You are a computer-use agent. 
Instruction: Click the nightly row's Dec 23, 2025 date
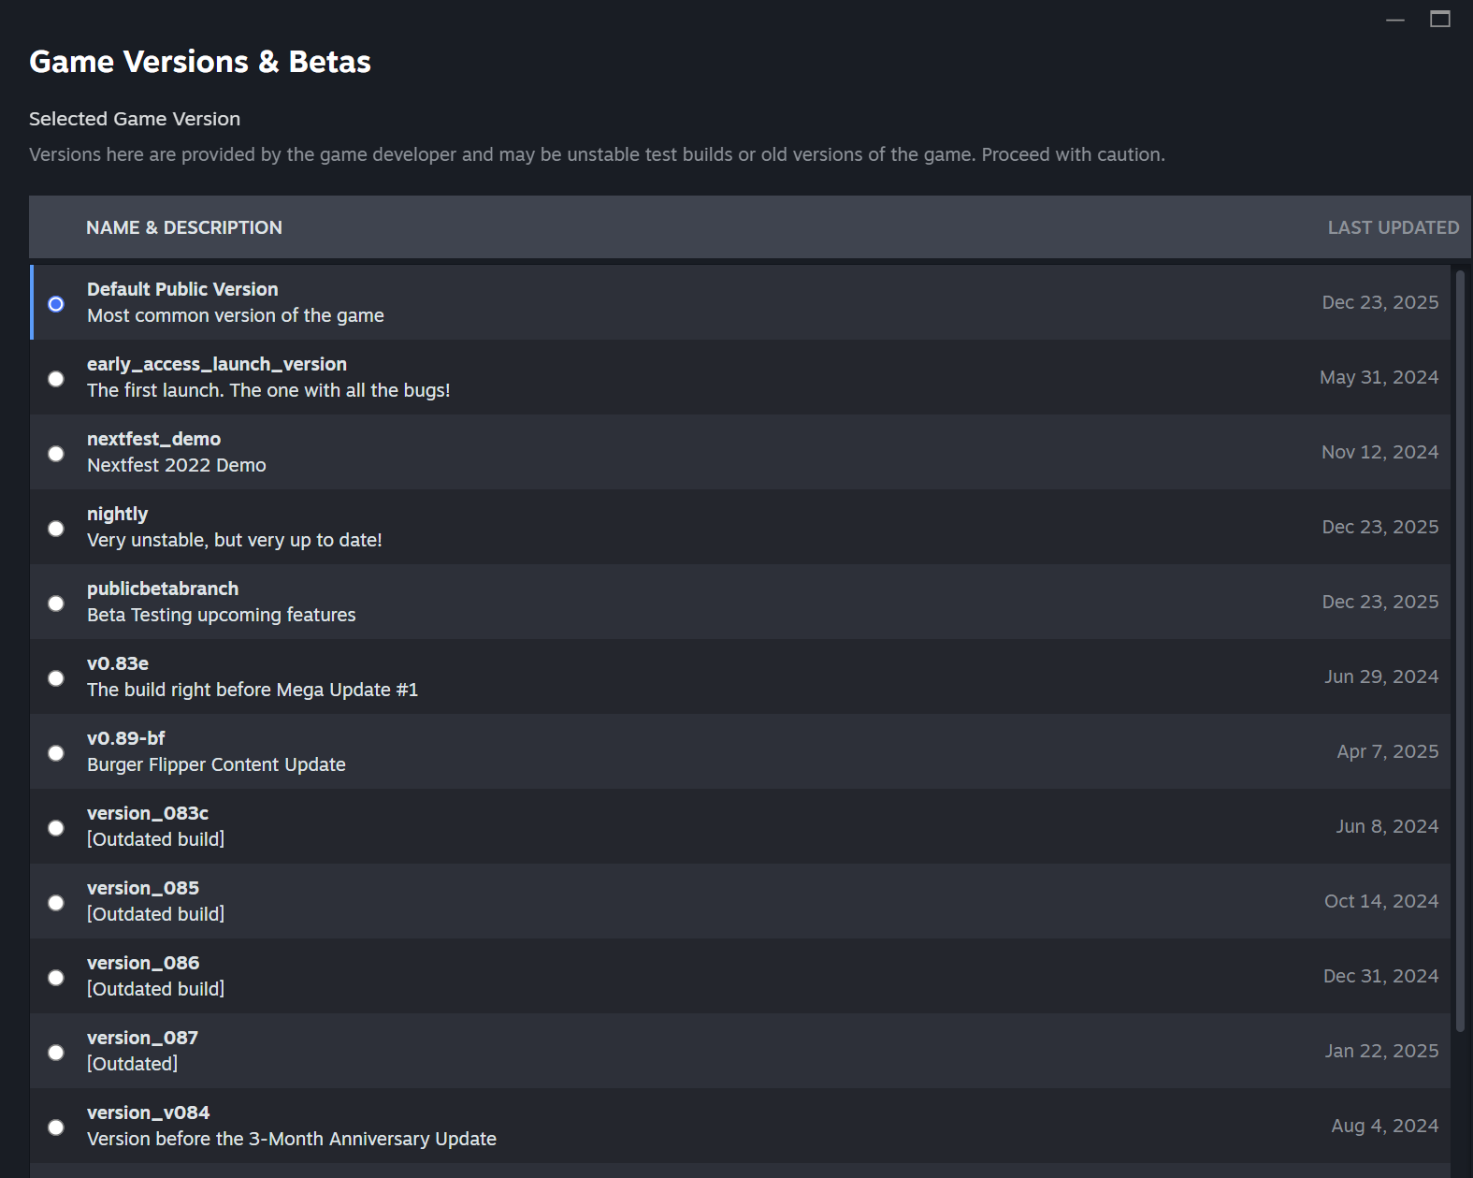[x=1379, y=527]
